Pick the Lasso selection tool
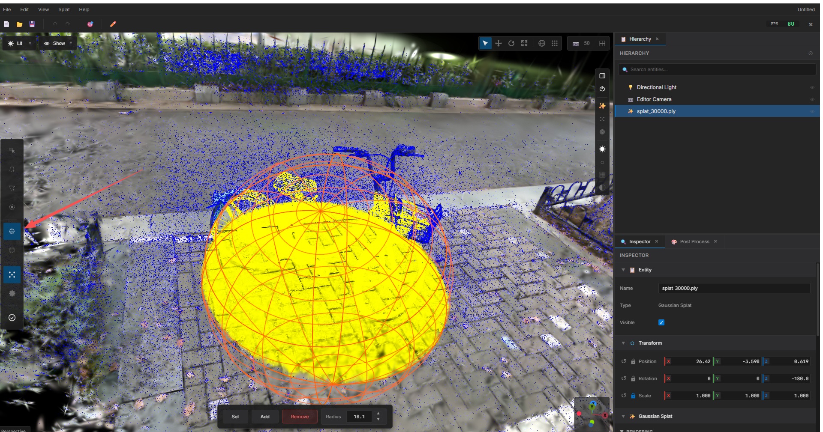Viewport: 823px width, 432px height. point(12,170)
